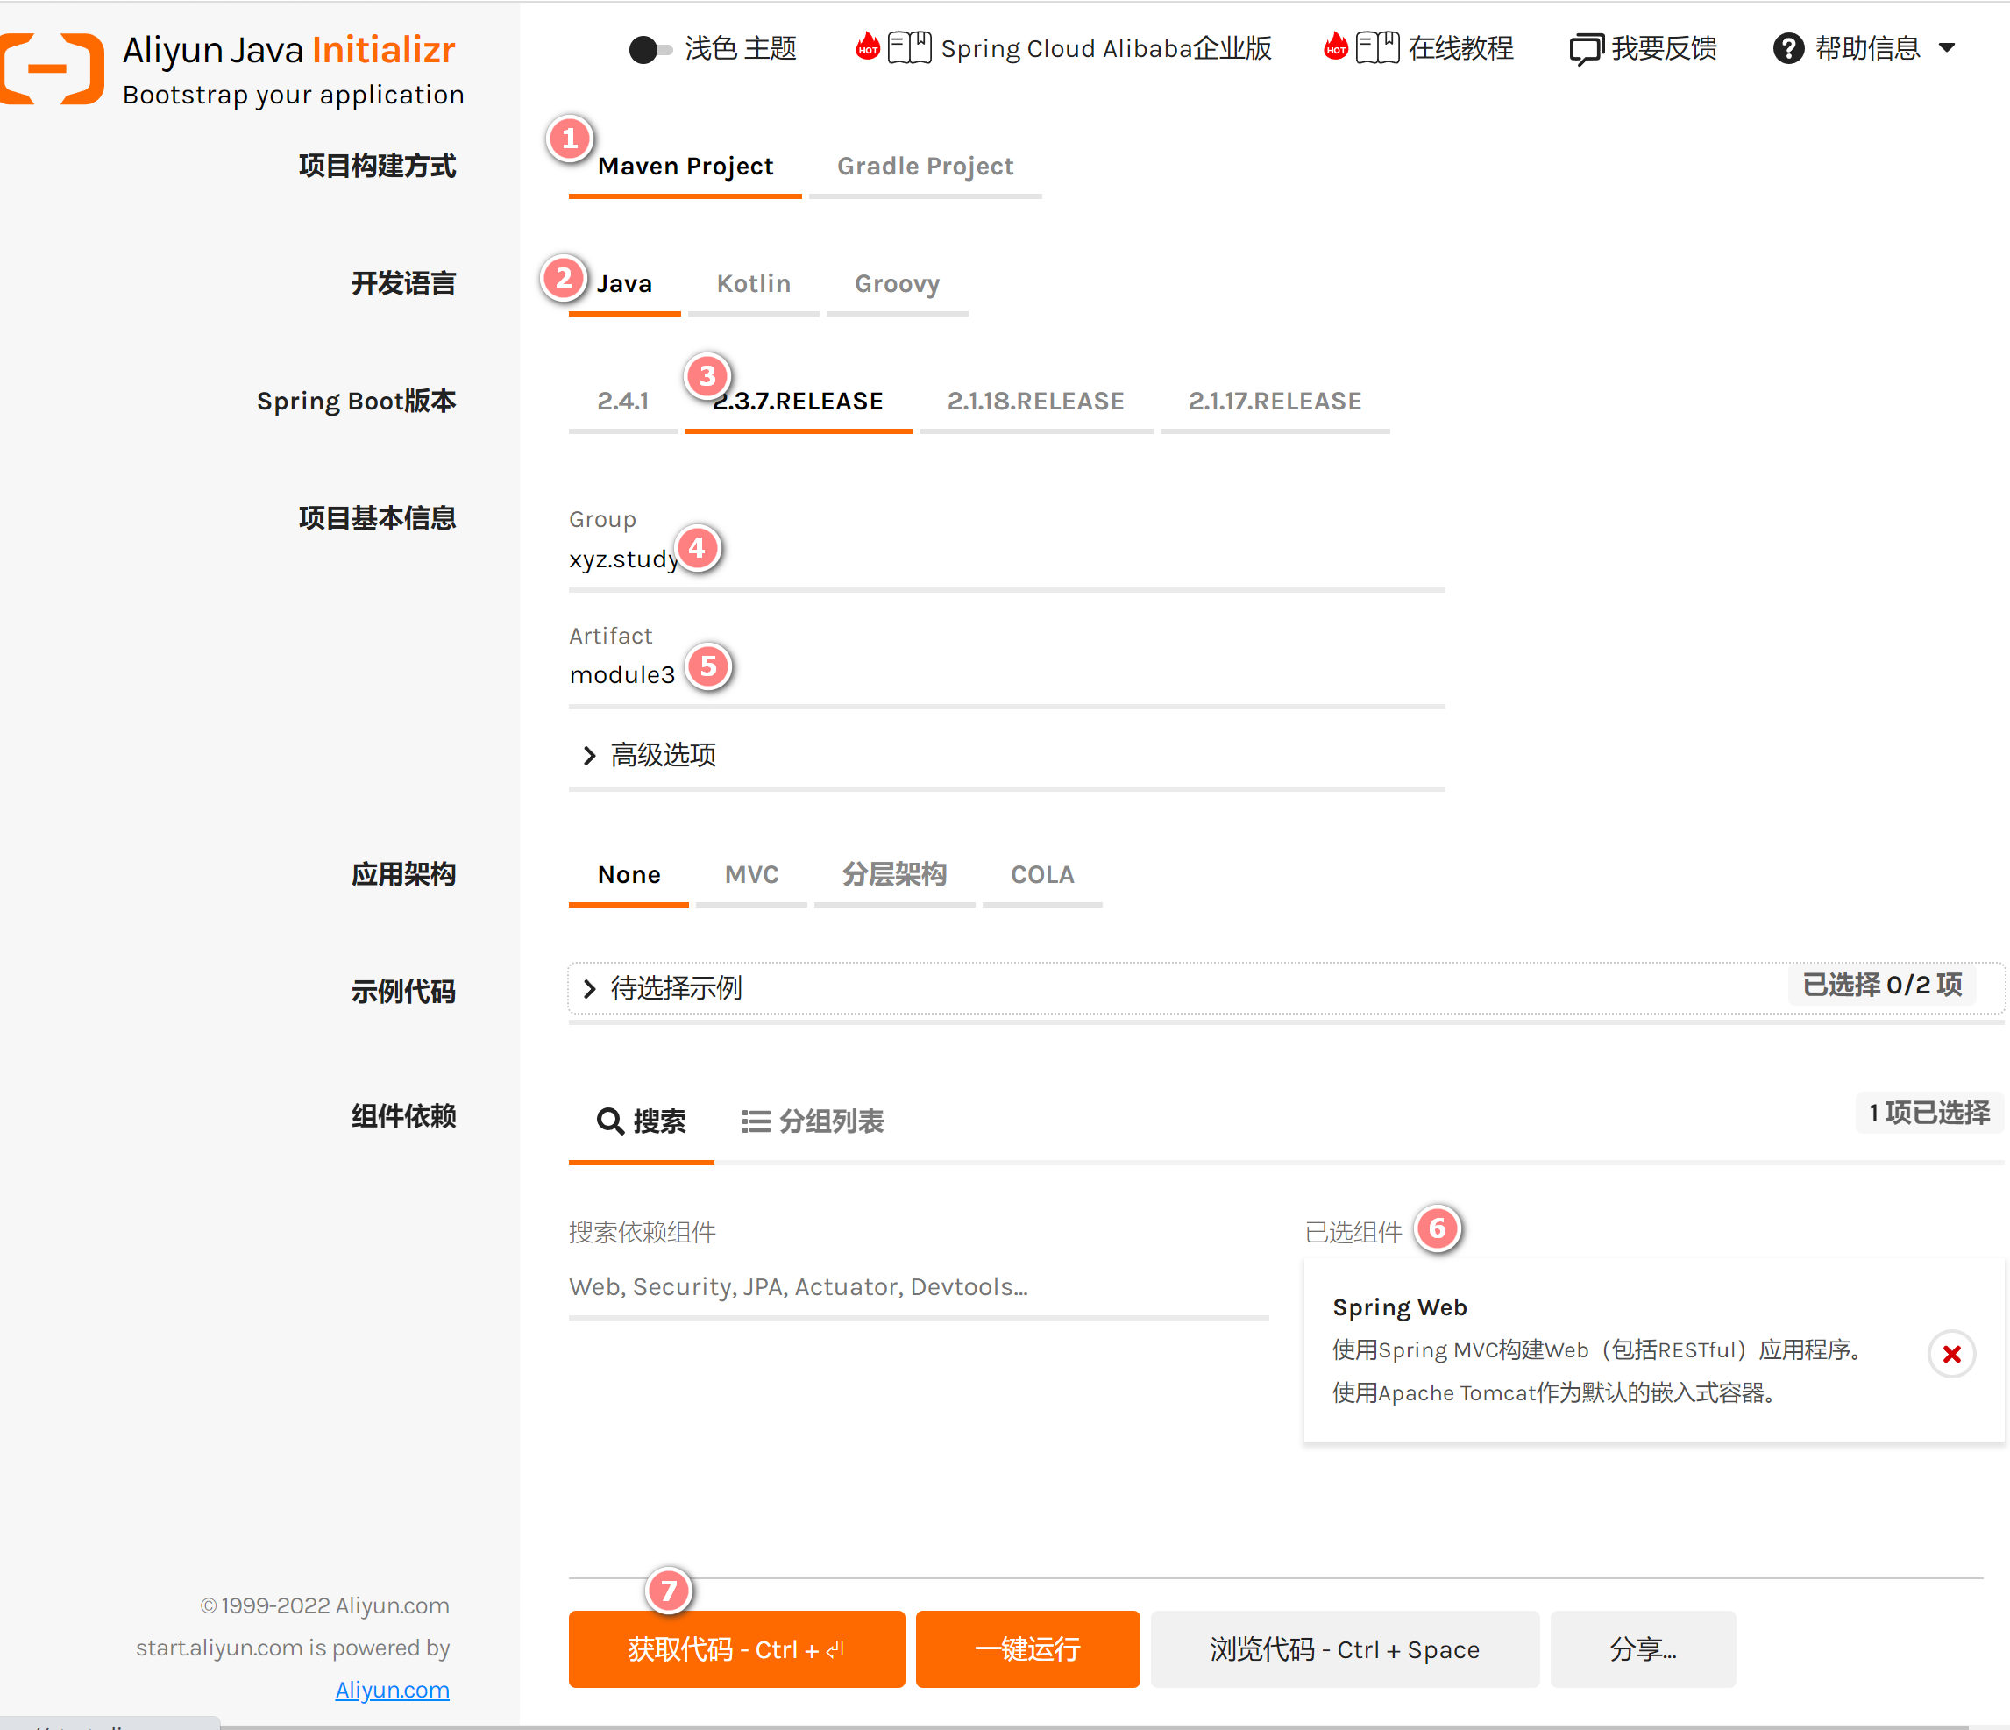
Task: Click the fire HOT icon before 在线教程
Action: coord(1336,46)
